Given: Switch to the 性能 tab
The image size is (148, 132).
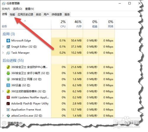Looking at the screenshot, I should point(12,15).
